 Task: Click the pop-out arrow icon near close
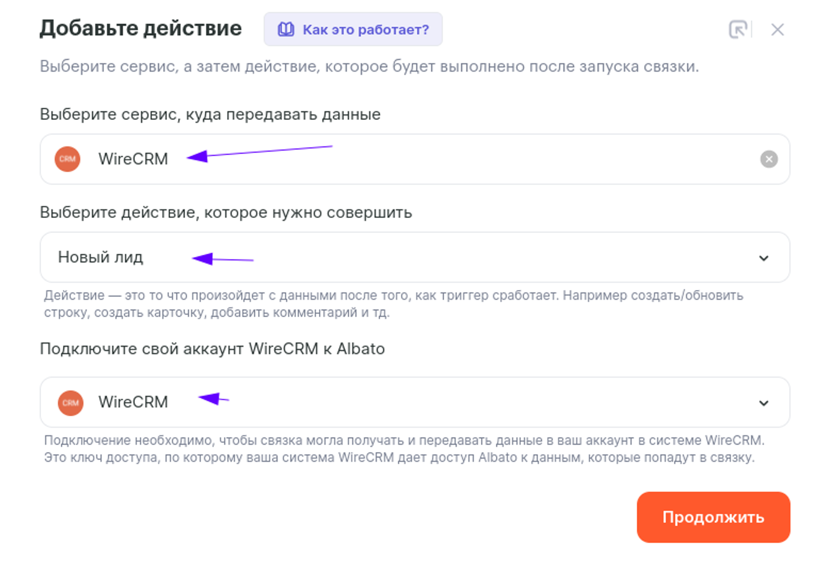pos(738,29)
